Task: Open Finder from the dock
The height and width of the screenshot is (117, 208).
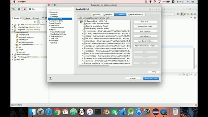Action: pyautogui.click(x=32, y=112)
